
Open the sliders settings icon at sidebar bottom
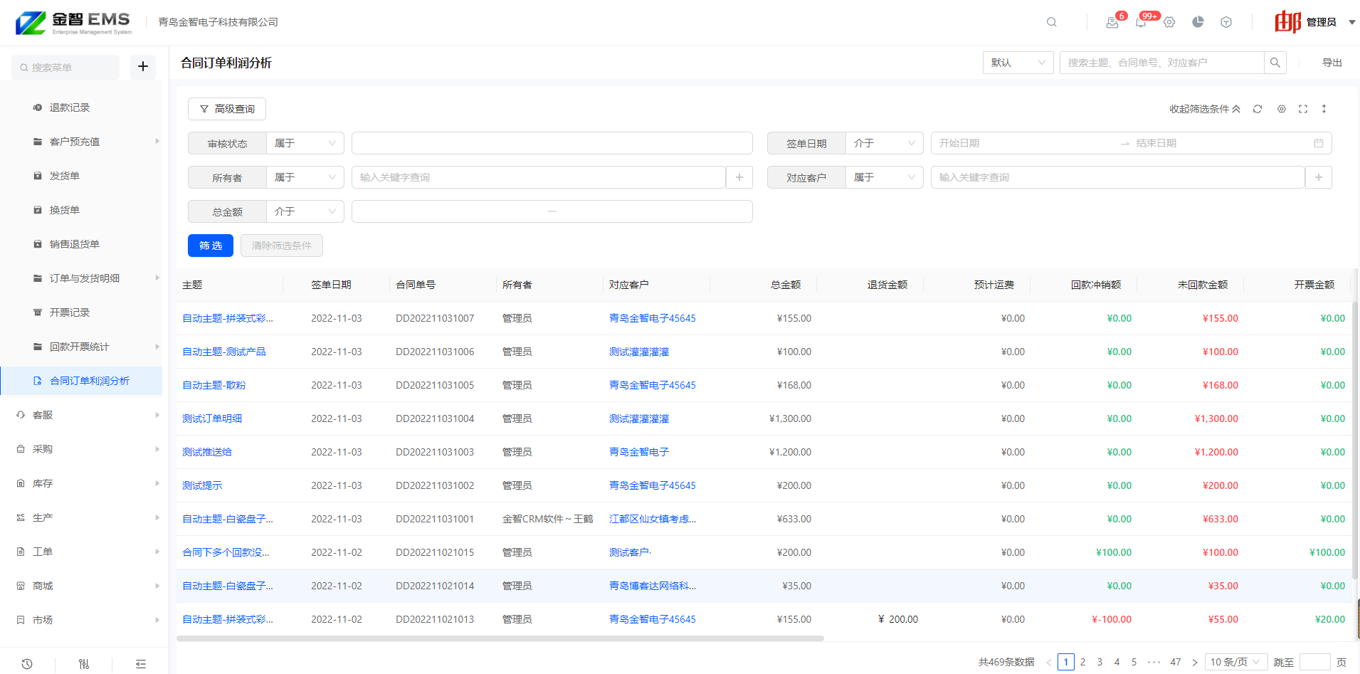(84, 663)
